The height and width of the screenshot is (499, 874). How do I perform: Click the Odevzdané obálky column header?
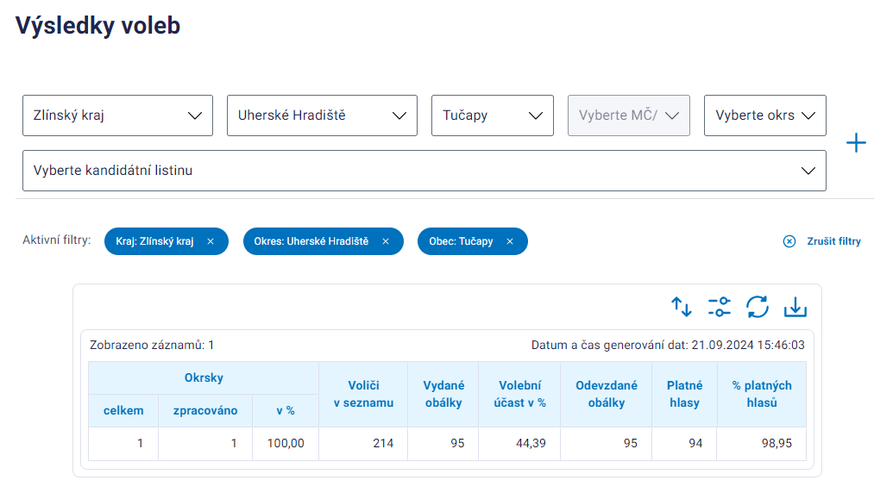pos(607,395)
